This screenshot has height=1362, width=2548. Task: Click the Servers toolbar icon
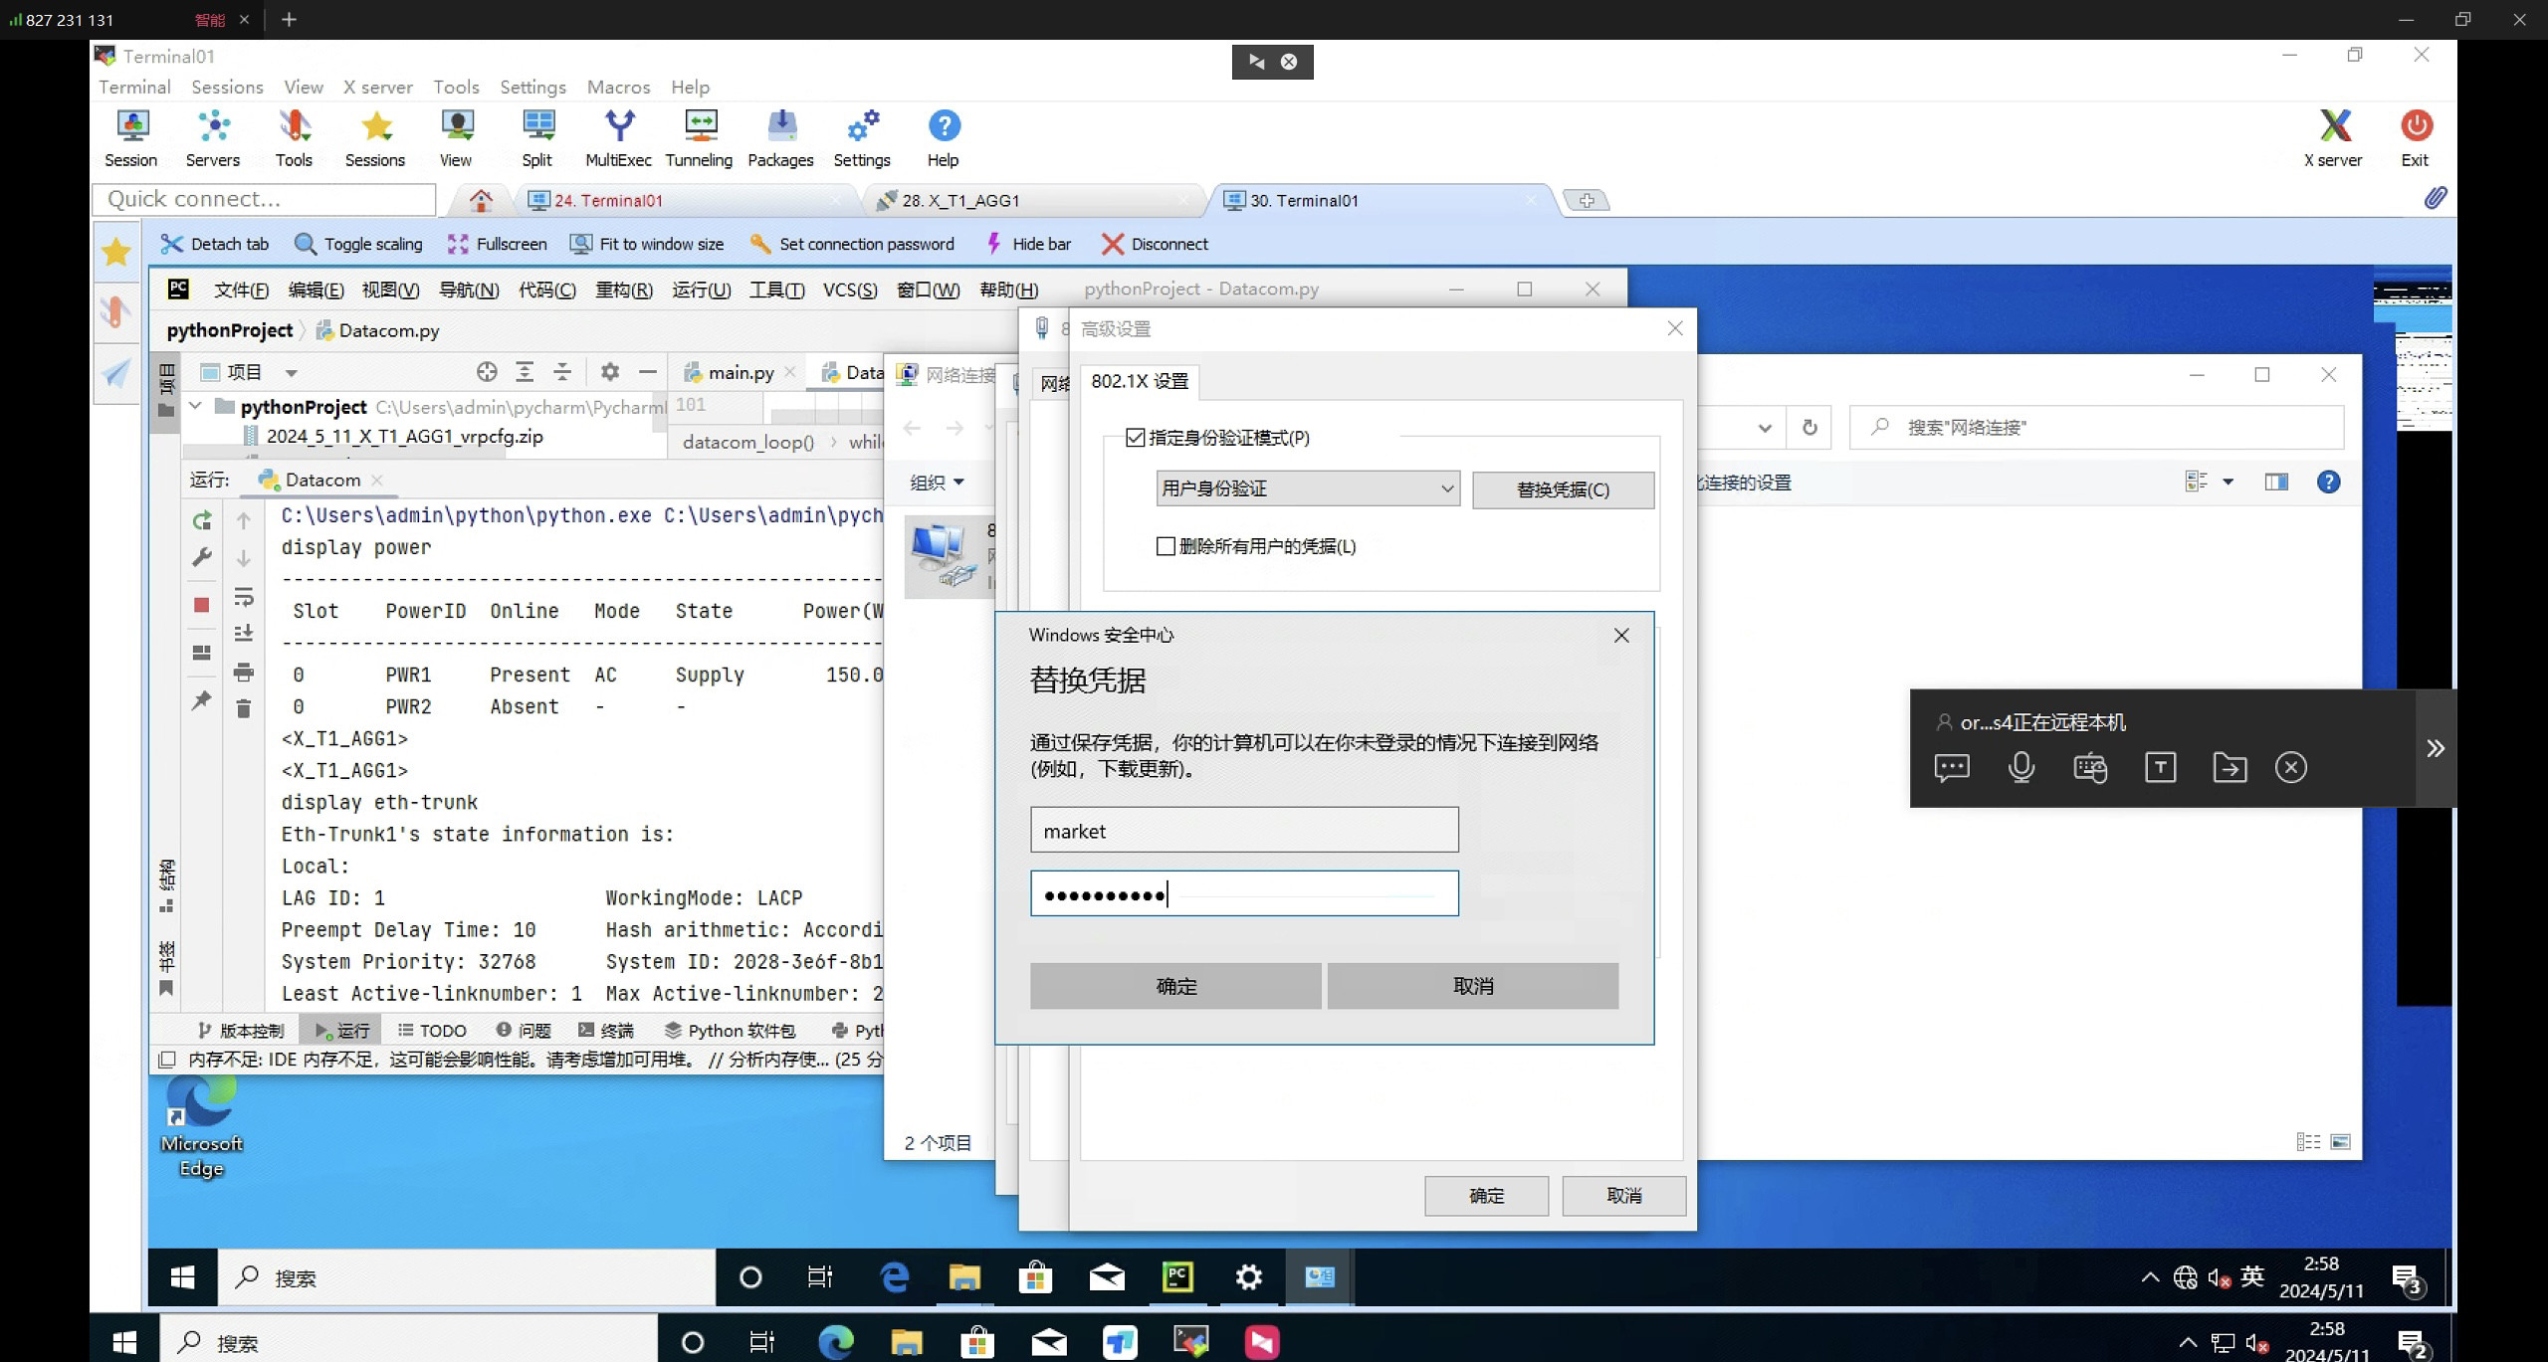click(213, 138)
